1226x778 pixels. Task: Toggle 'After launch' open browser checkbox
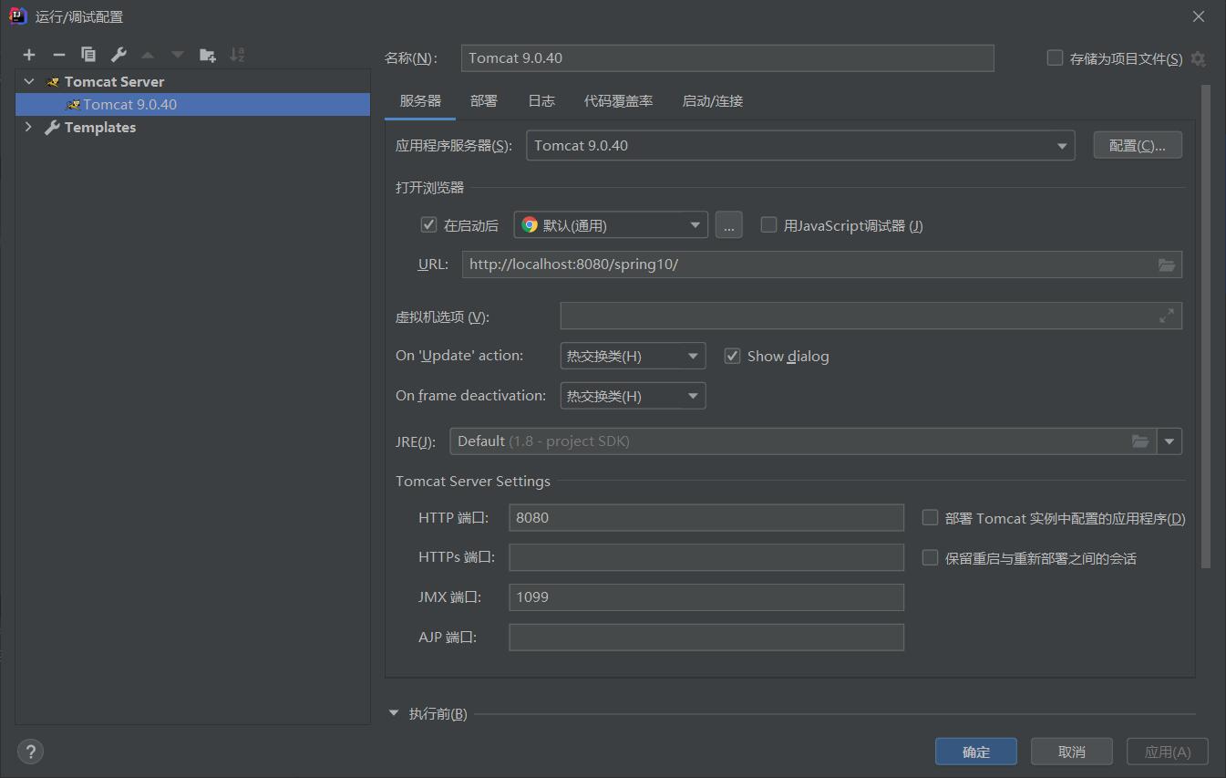pos(428,224)
